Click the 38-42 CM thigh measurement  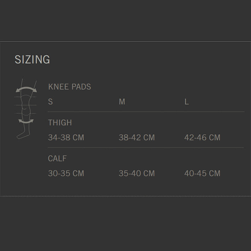(137, 138)
